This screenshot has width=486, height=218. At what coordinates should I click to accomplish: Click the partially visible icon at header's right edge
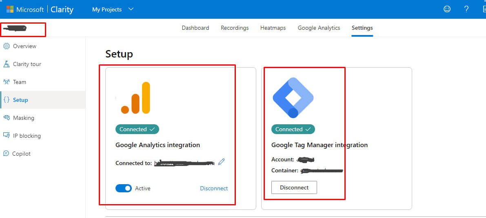pyautogui.click(x=484, y=9)
